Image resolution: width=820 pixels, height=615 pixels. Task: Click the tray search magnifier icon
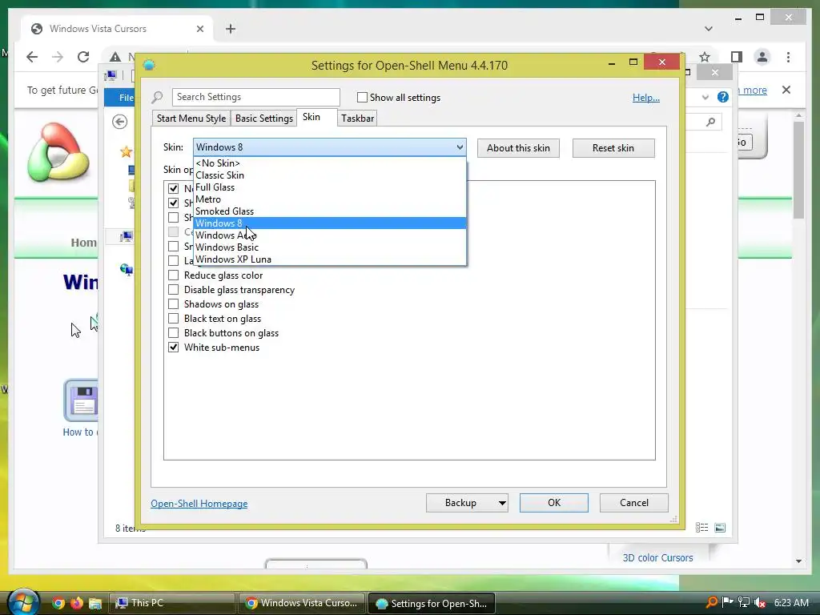712,602
